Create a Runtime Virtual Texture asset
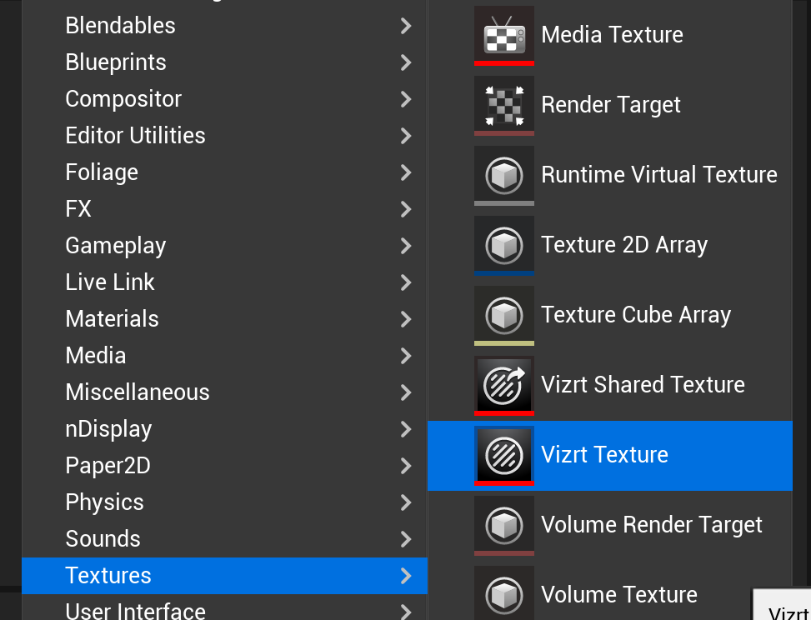The width and height of the screenshot is (811, 620). click(x=658, y=175)
